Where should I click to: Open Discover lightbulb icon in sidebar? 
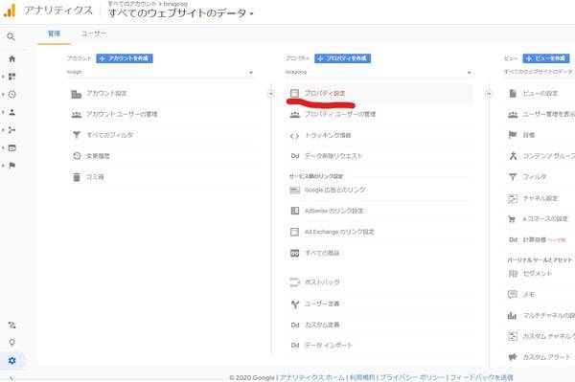coord(11,343)
